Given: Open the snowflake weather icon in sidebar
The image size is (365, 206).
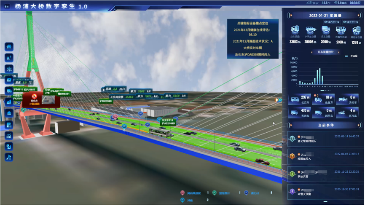Looking at the screenshot, I should (x=9, y=69).
